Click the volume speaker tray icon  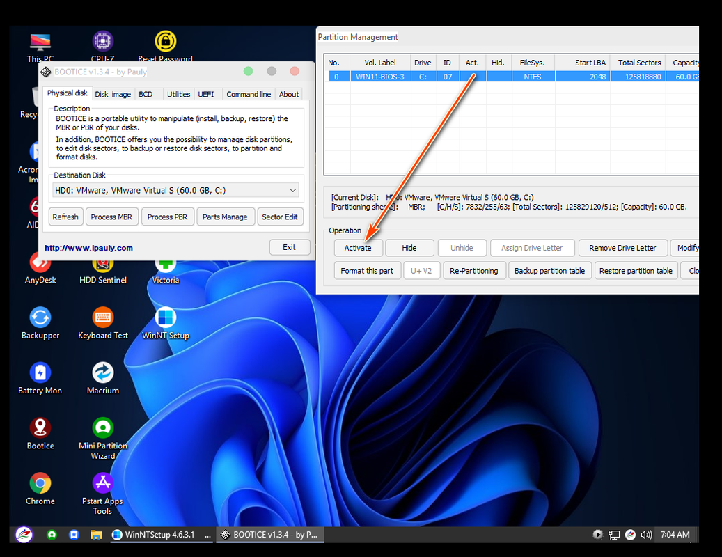647,535
